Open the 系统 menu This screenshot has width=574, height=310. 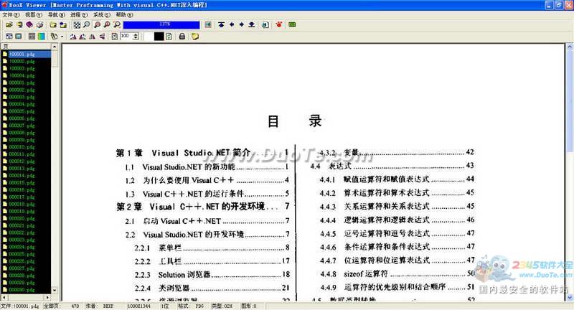point(101,15)
